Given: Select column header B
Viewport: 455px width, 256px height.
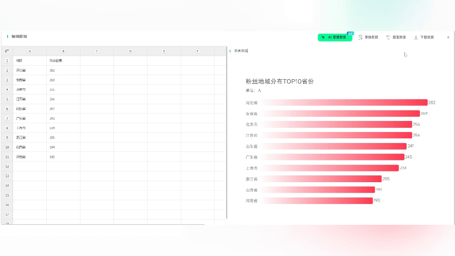Looking at the screenshot, I should tap(63, 51).
